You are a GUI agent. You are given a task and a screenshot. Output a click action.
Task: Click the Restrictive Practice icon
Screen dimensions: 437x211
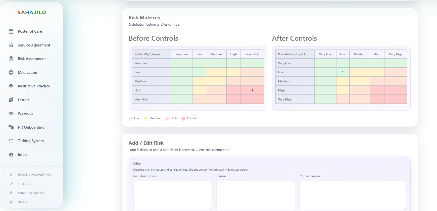(11, 86)
